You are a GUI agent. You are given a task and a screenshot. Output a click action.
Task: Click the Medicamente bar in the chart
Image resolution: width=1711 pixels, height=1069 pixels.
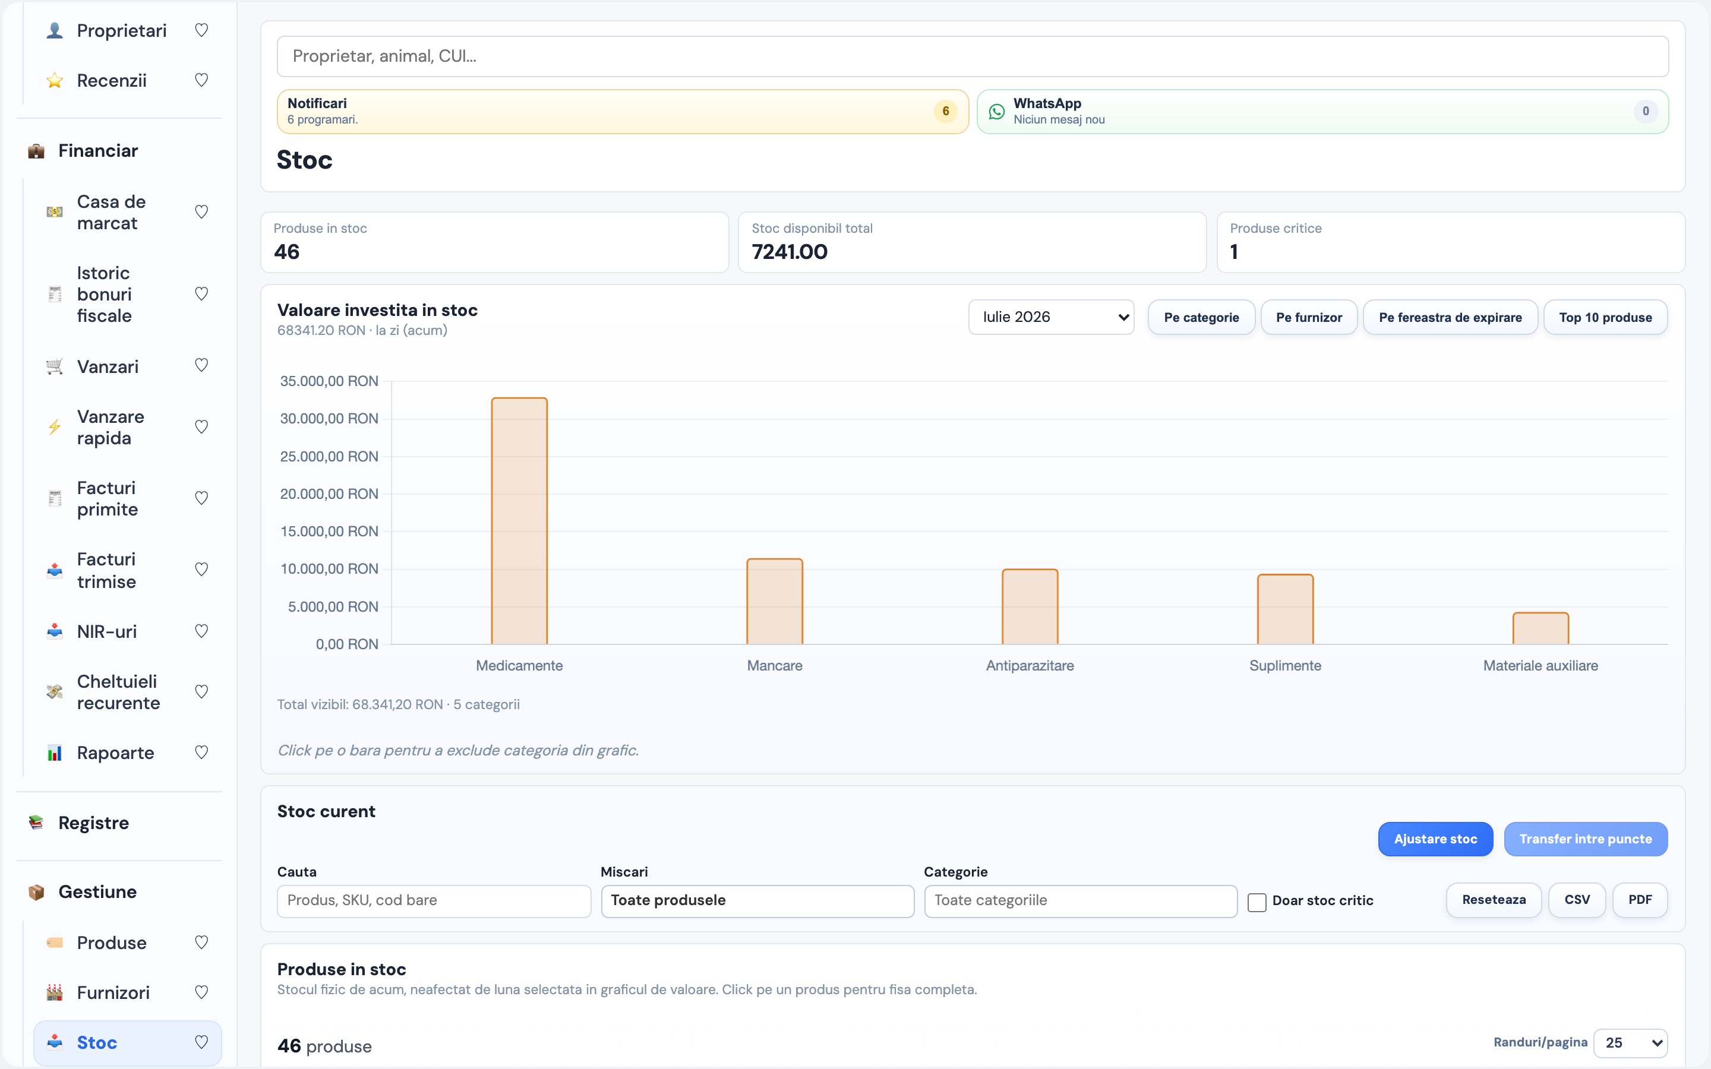[519, 521]
